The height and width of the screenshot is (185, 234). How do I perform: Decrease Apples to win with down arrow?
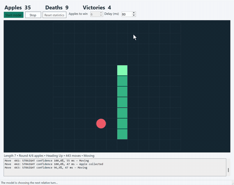[101, 15]
